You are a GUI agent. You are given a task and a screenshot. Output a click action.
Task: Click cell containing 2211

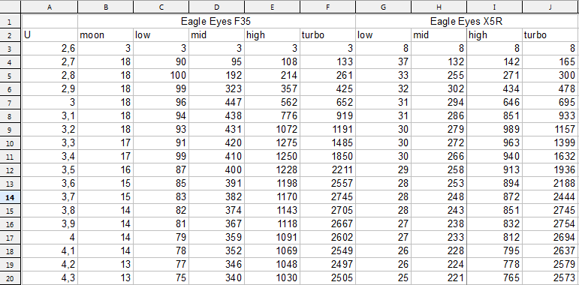pyautogui.click(x=328, y=170)
